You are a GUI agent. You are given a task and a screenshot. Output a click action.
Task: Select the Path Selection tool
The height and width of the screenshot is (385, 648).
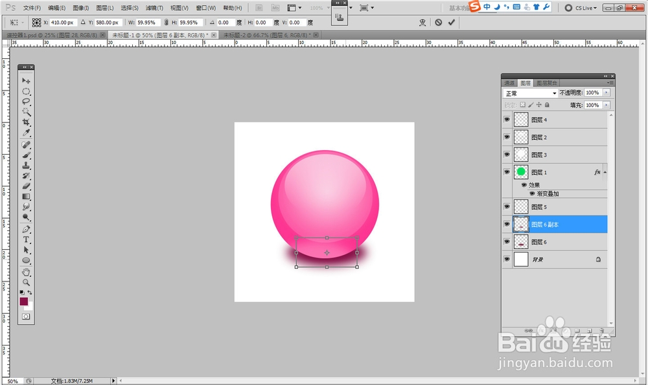[26, 250]
